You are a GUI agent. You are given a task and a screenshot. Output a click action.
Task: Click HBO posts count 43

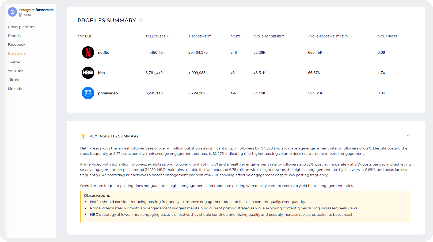click(x=233, y=73)
